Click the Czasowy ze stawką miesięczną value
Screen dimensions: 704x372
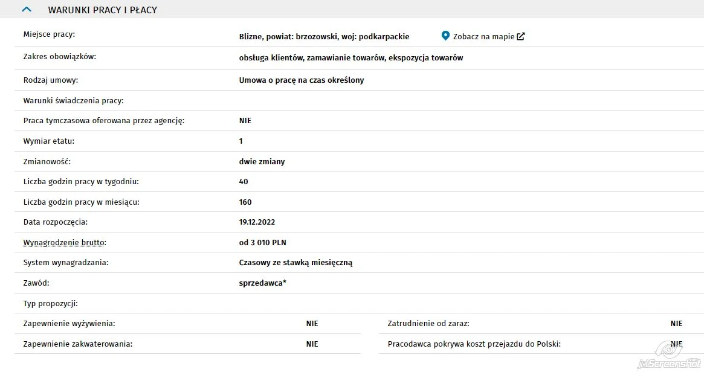[x=295, y=263]
